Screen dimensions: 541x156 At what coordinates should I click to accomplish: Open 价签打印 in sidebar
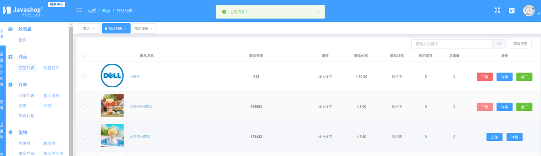51,67
